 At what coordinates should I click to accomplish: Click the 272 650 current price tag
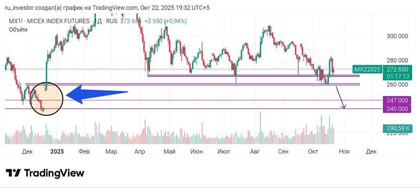[x=397, y=69]
